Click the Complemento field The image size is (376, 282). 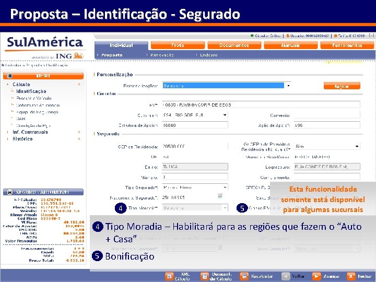point(327,177)
